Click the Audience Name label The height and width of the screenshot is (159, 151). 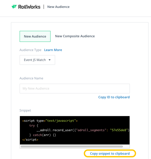click(x=31, y=78)
